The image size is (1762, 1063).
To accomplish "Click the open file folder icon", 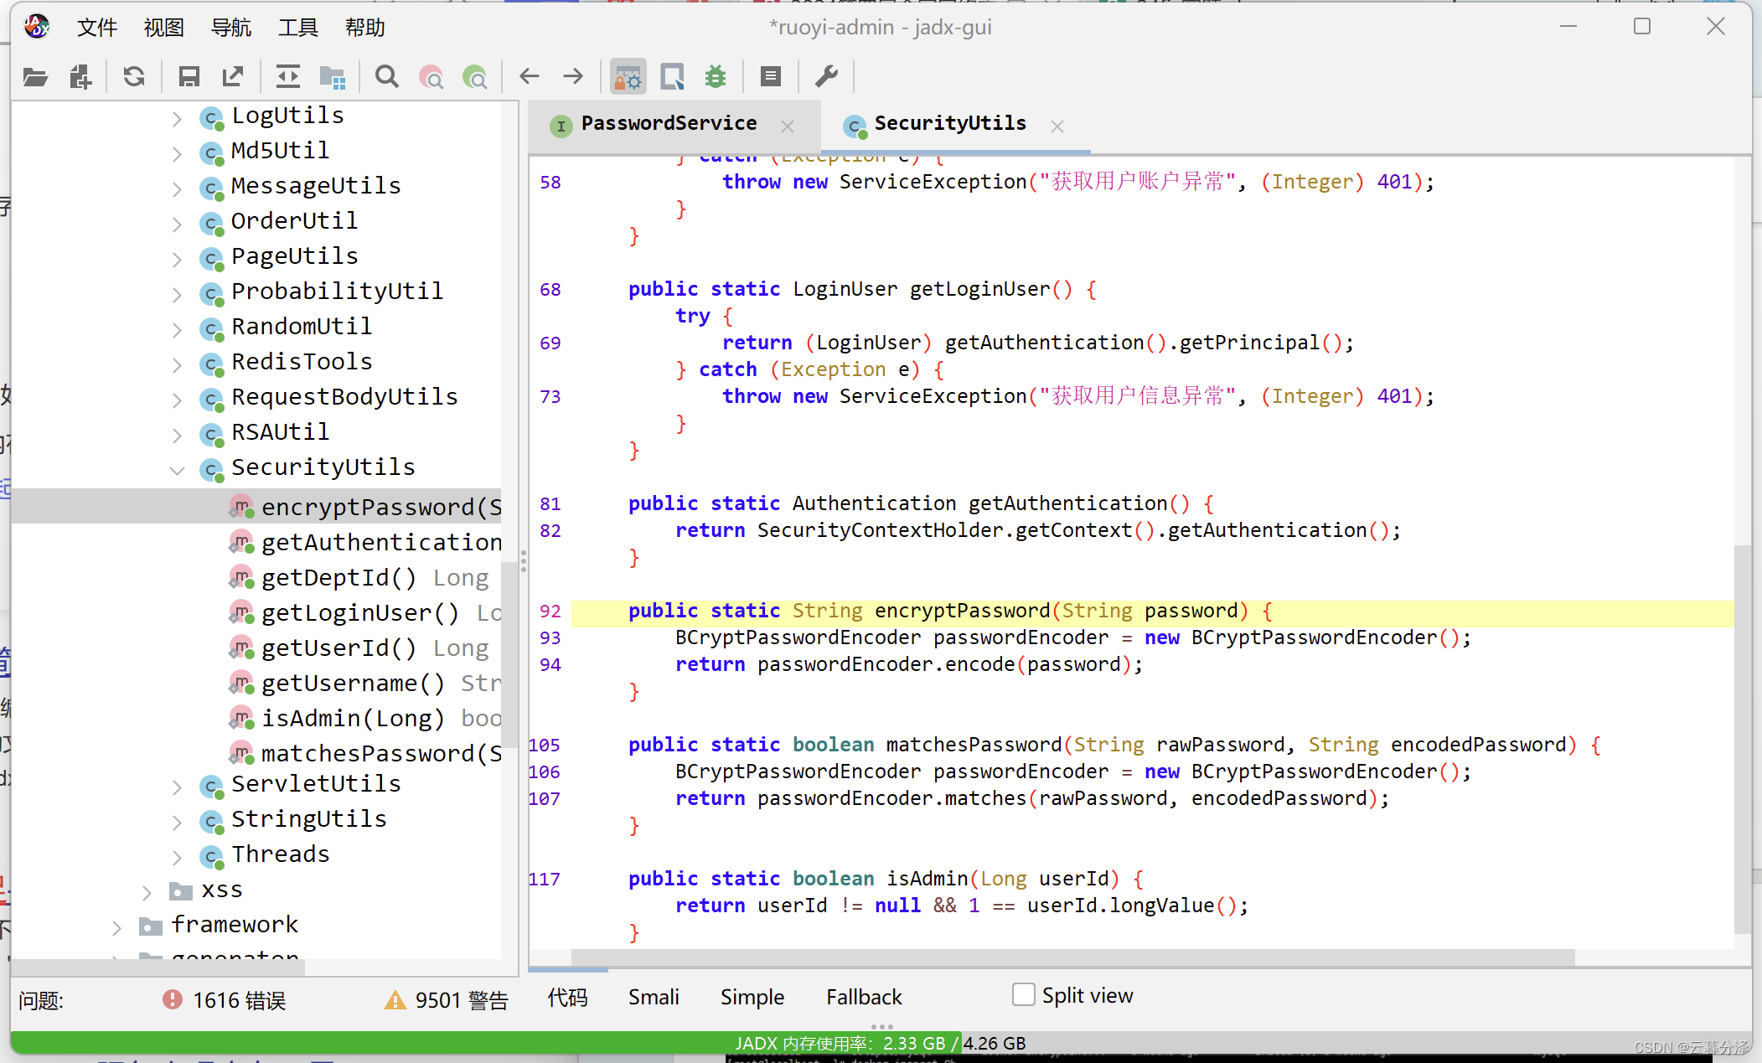I will 35,77.
